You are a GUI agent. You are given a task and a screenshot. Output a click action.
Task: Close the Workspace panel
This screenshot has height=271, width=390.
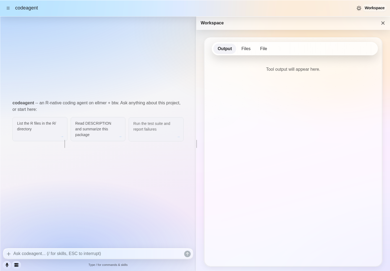point(383,23)
